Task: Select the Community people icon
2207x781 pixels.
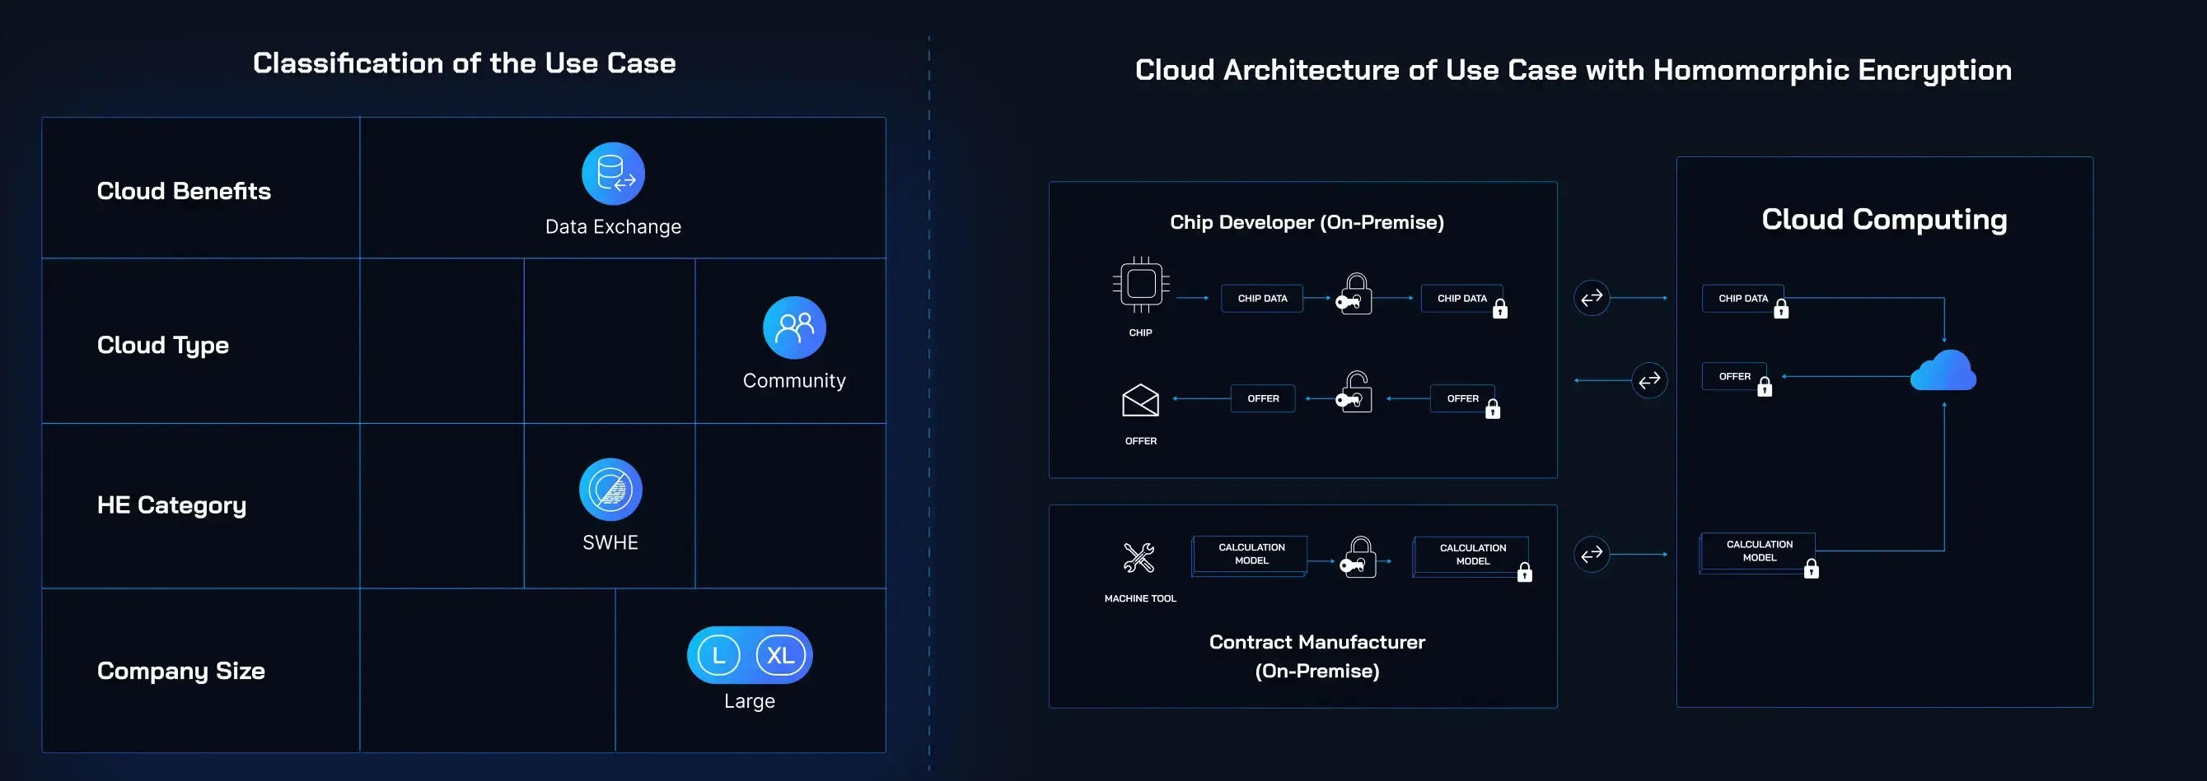Action: [x=794, y=327]
